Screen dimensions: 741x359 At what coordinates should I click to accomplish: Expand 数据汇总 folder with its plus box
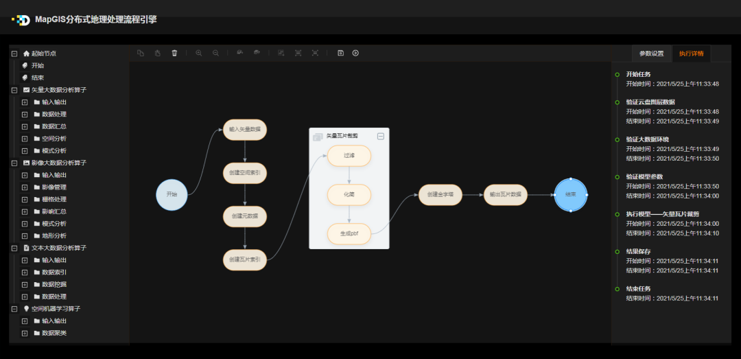[x=25, y=126]
